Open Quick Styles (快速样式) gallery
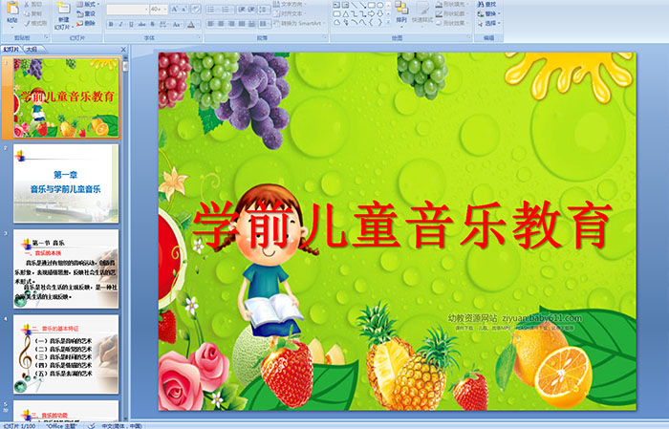This screenshot has width=669, height=429. tap(422, 12)
